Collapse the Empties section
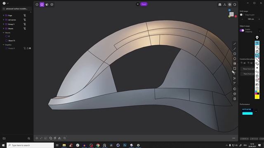 (4, 45)
